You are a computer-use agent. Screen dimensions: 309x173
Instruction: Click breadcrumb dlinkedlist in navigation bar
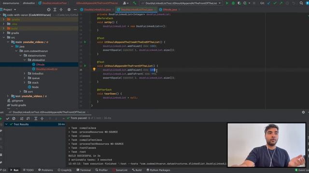[29, 3]
